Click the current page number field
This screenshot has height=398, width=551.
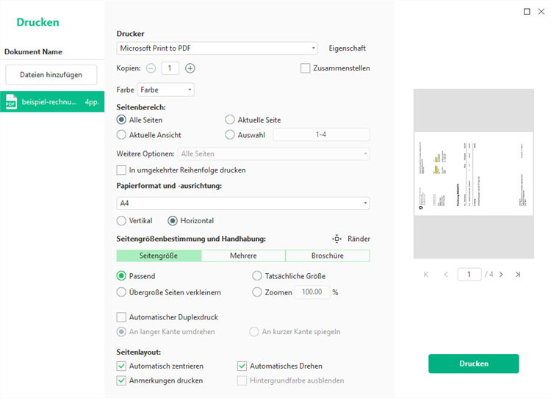469,275
